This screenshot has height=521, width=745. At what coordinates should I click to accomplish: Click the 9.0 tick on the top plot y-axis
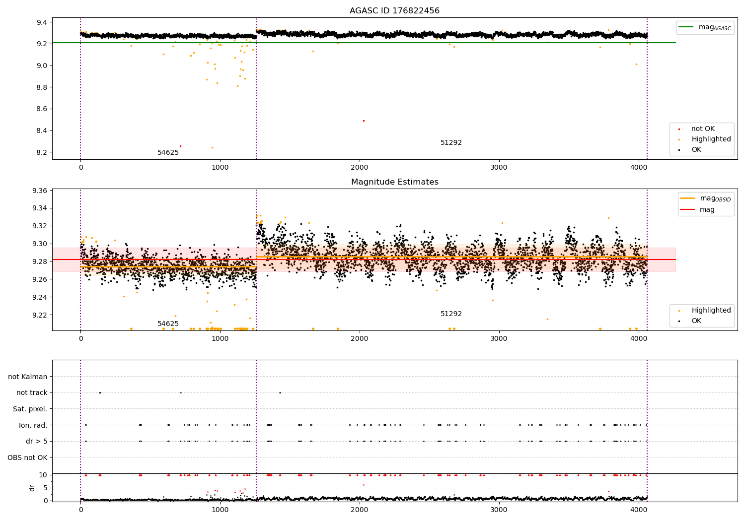(x=42, y=65)
